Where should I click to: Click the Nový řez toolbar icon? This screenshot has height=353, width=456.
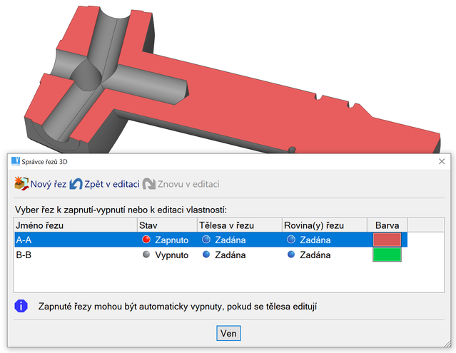click(x=21, y=184)
